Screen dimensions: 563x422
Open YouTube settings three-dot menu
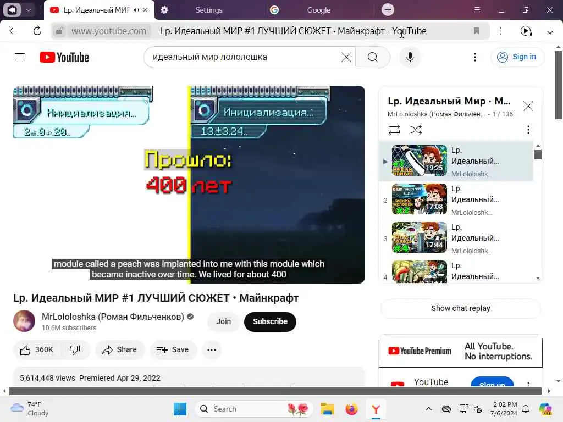click(x=474, y=57)
